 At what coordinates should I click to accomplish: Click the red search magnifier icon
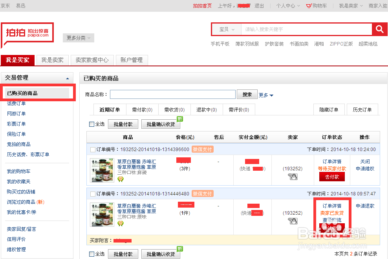[x=380, y=29]
